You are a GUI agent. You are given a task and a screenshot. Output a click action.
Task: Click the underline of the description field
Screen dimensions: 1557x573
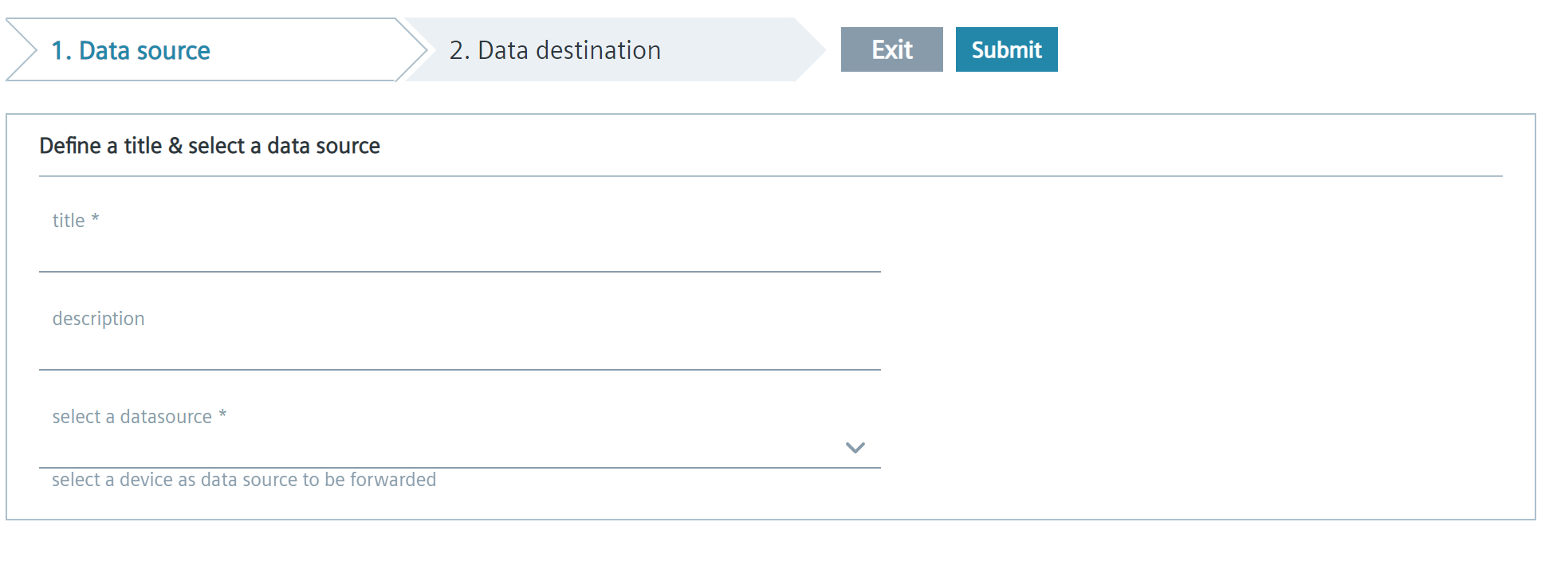(x=460, y=370)
